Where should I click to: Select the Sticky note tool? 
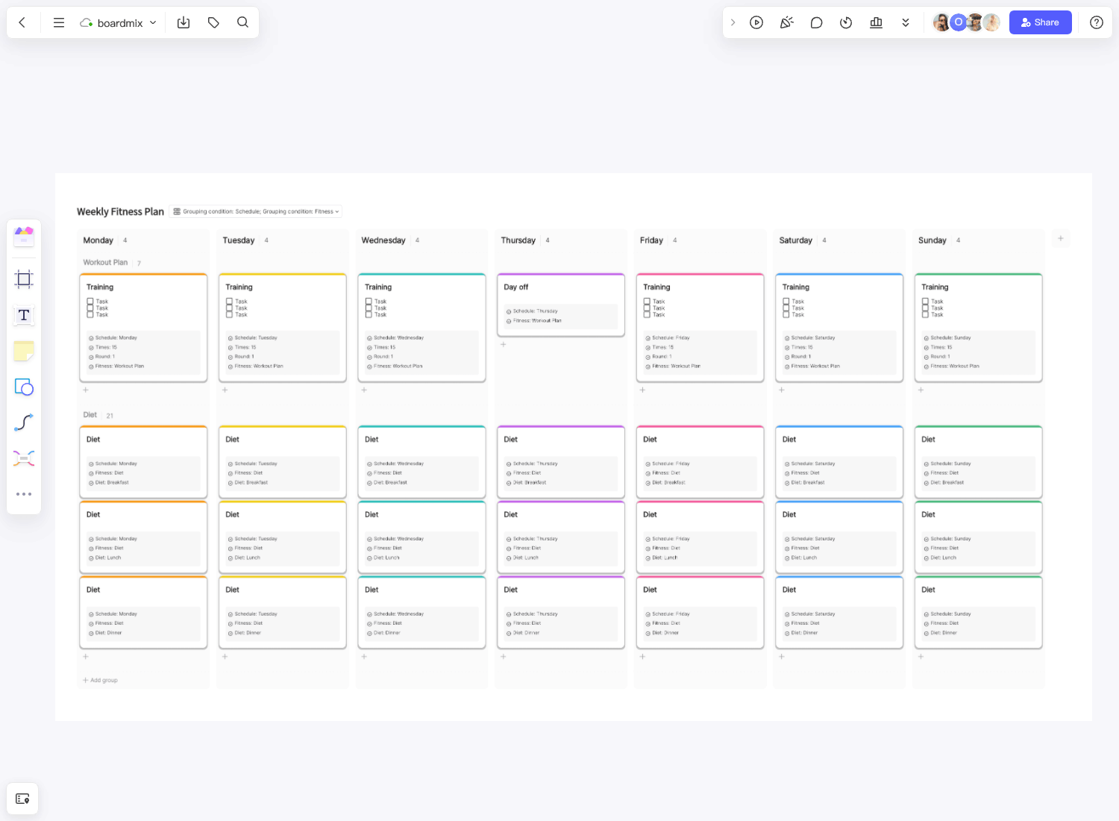coord(24,351)
